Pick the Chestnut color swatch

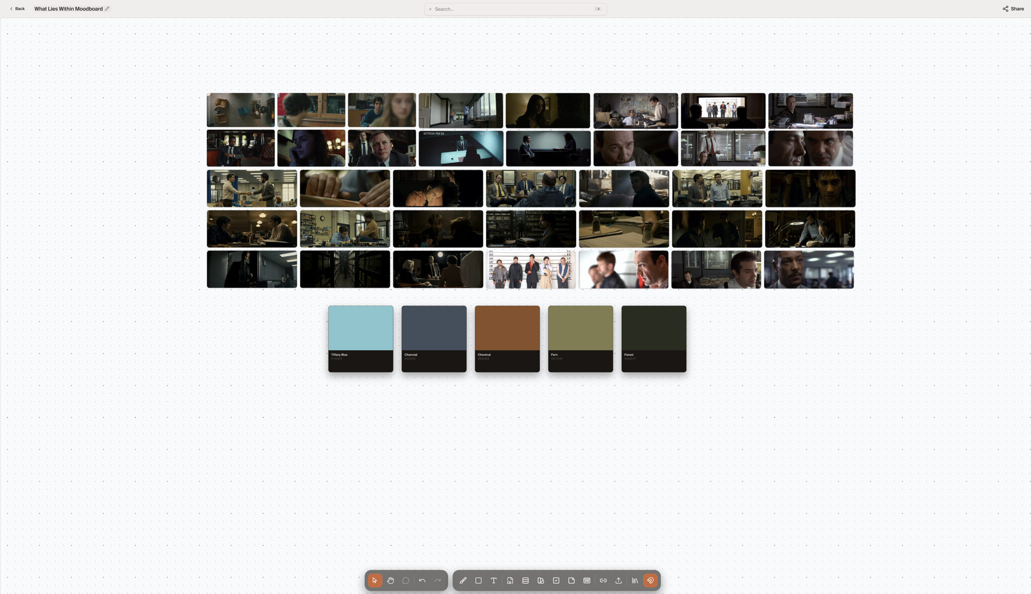(x=507, y=339)
